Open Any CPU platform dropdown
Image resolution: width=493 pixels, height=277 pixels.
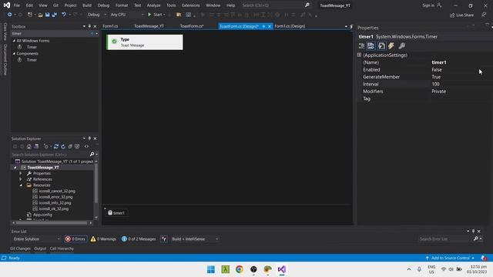pos(127,15)
